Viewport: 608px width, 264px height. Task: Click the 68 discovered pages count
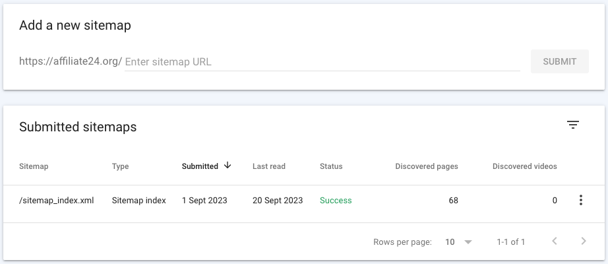click(453, 201)
